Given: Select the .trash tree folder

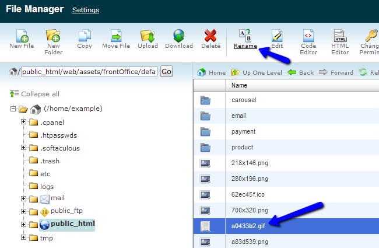Looking at the screenshot, I should pyautogui.click(x=44, y=160).
